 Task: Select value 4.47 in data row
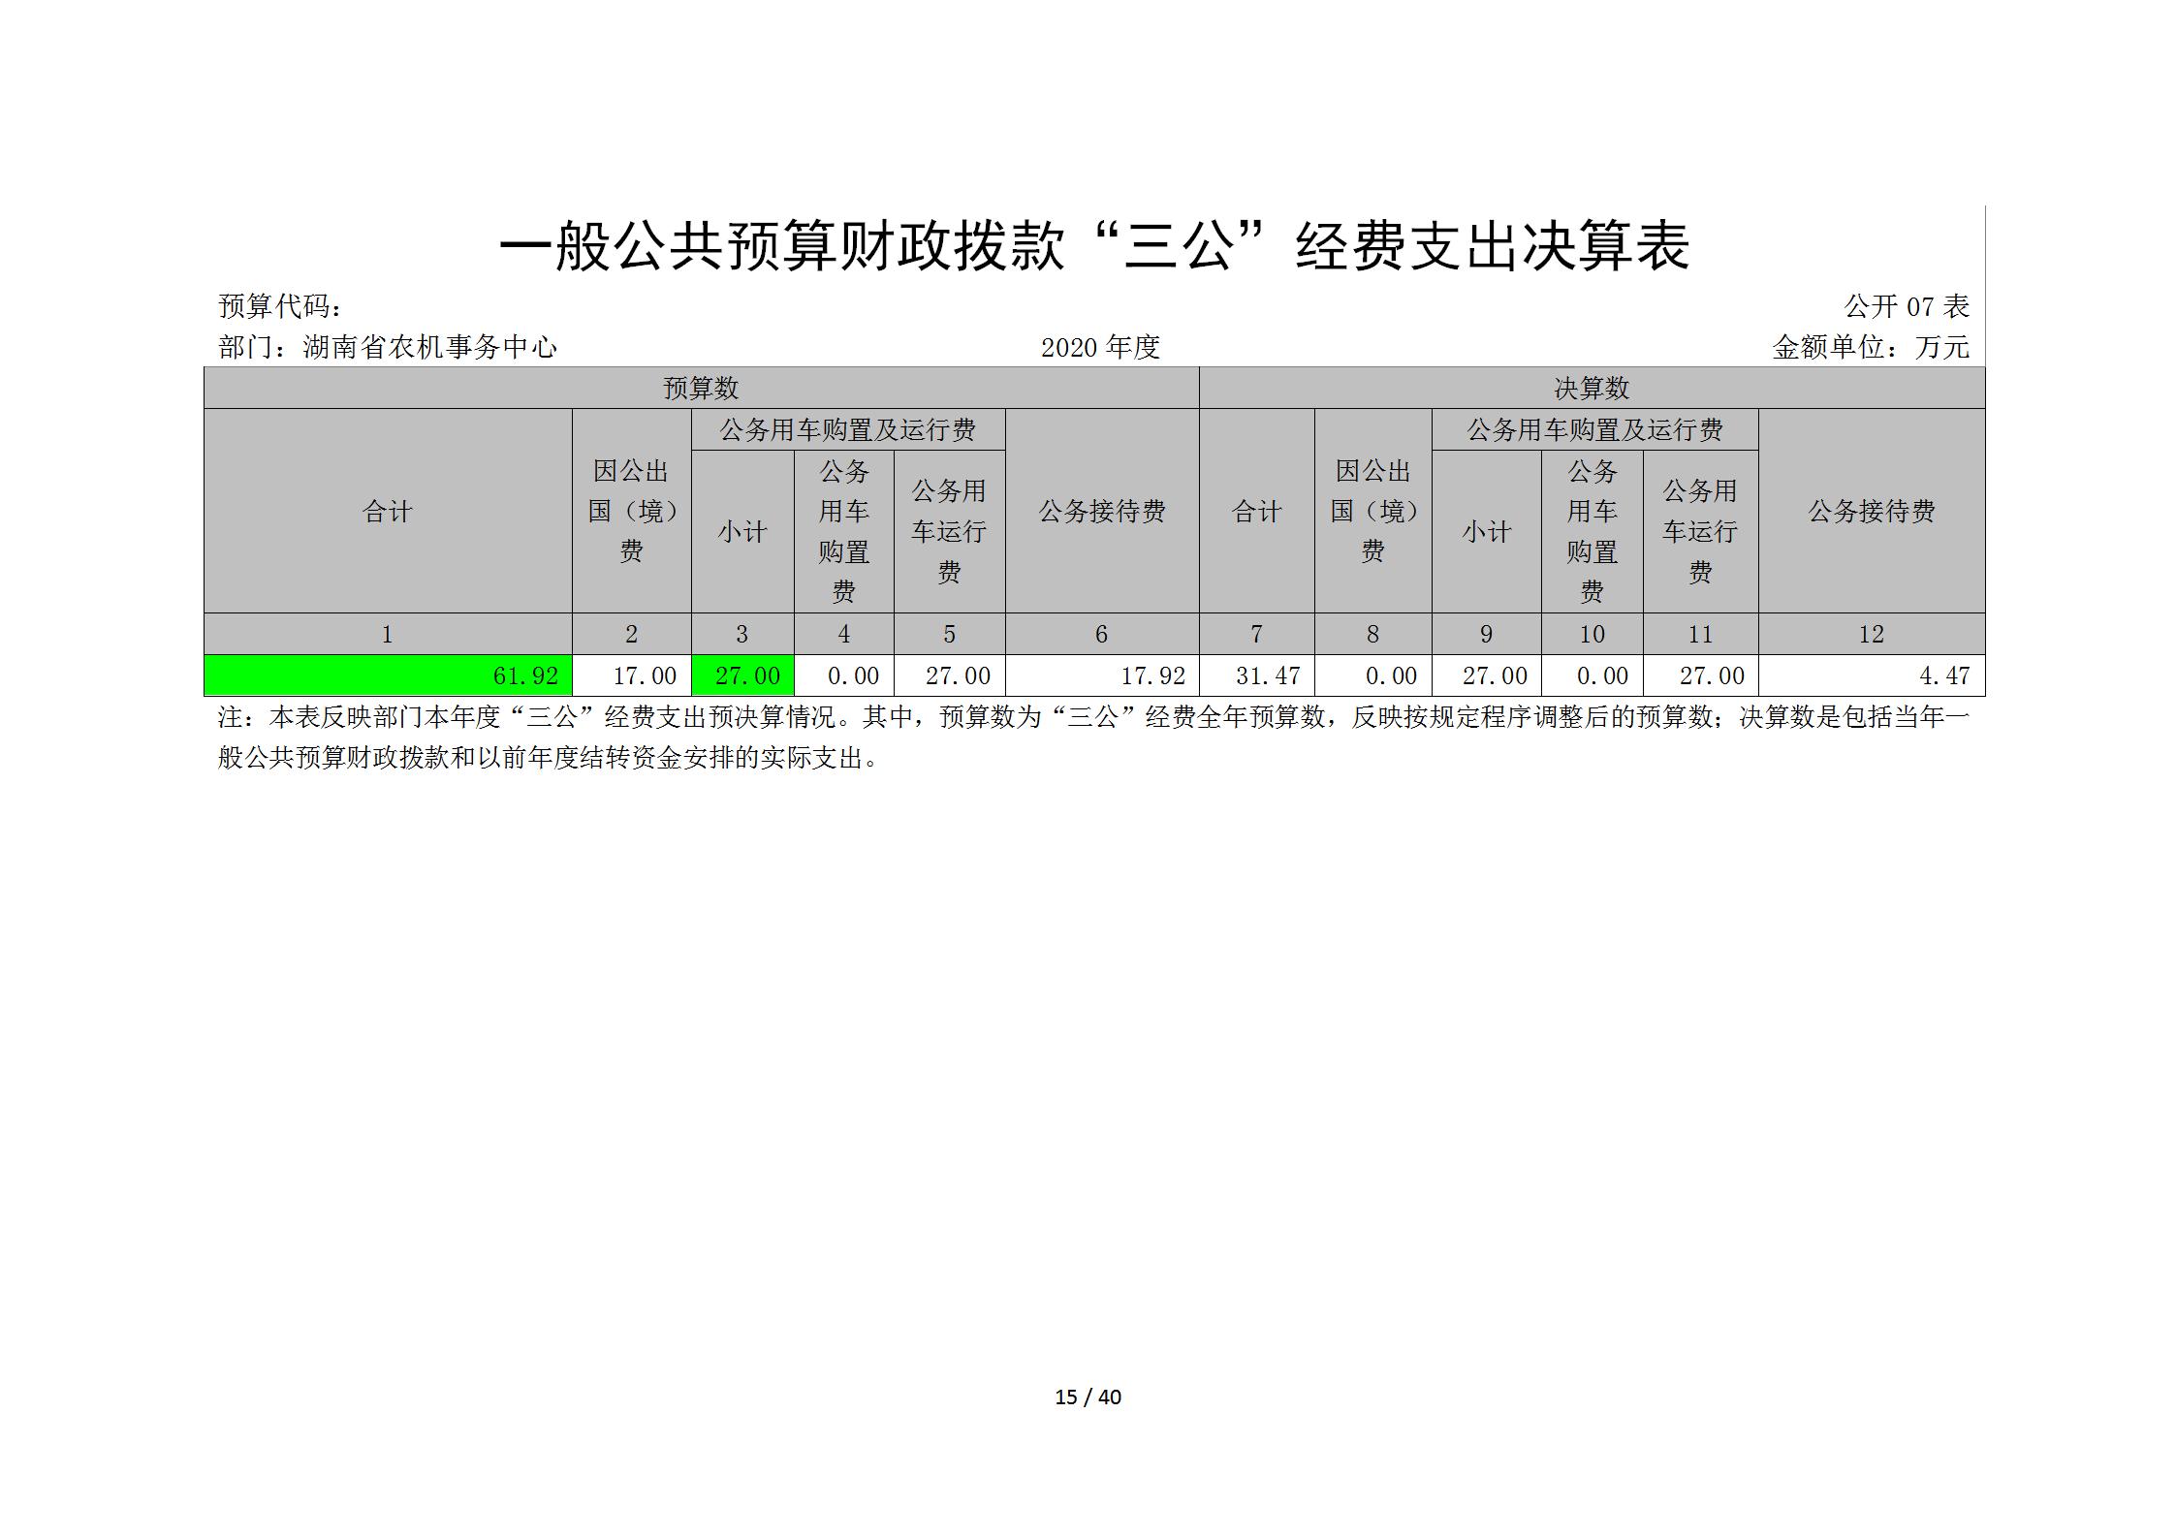(1872, 675)
